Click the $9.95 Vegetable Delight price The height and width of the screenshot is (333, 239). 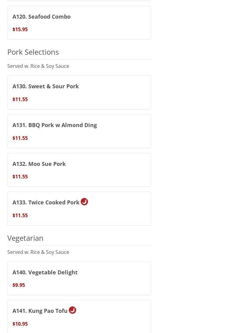click(19, 285)
